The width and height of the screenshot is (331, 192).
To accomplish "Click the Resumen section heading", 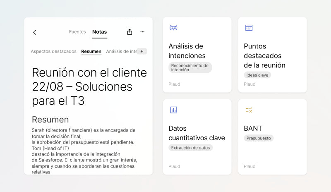I will coord(50,120).
